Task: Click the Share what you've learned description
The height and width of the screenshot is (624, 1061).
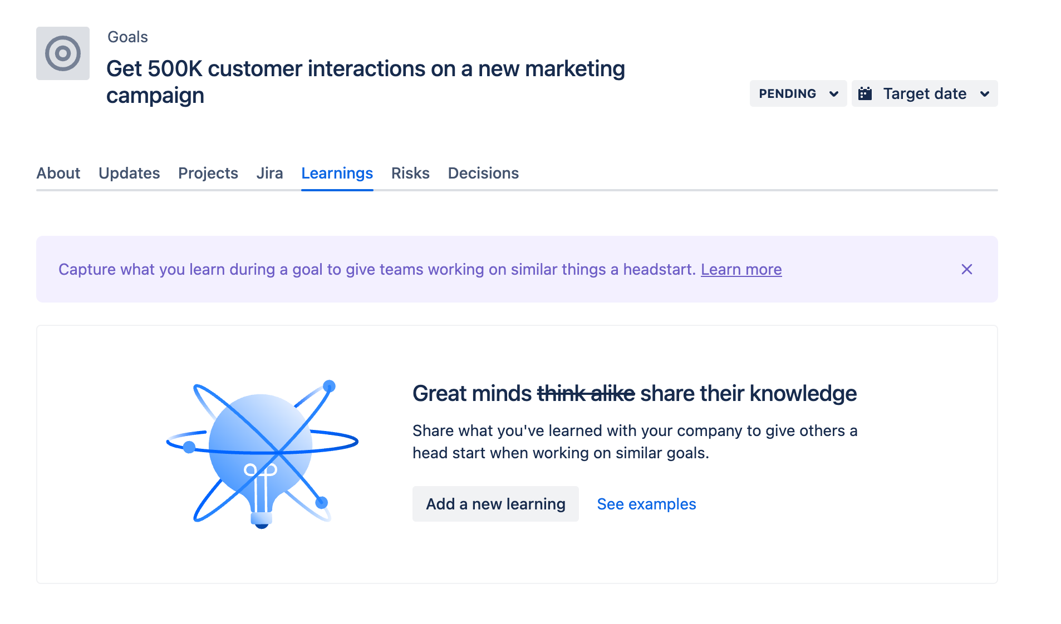Action: pyautogui.click(x=635, y=442)
